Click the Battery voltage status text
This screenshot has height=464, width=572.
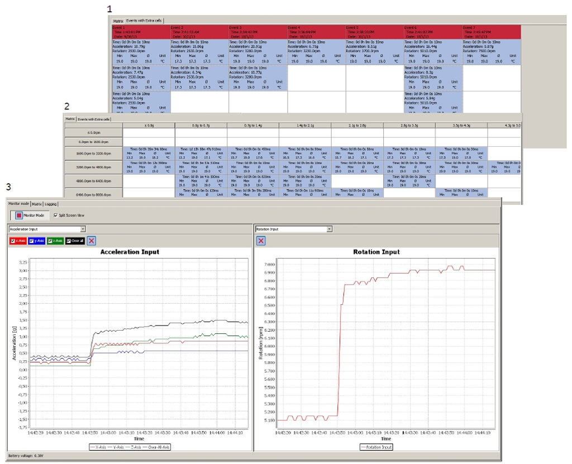point(26,456)
